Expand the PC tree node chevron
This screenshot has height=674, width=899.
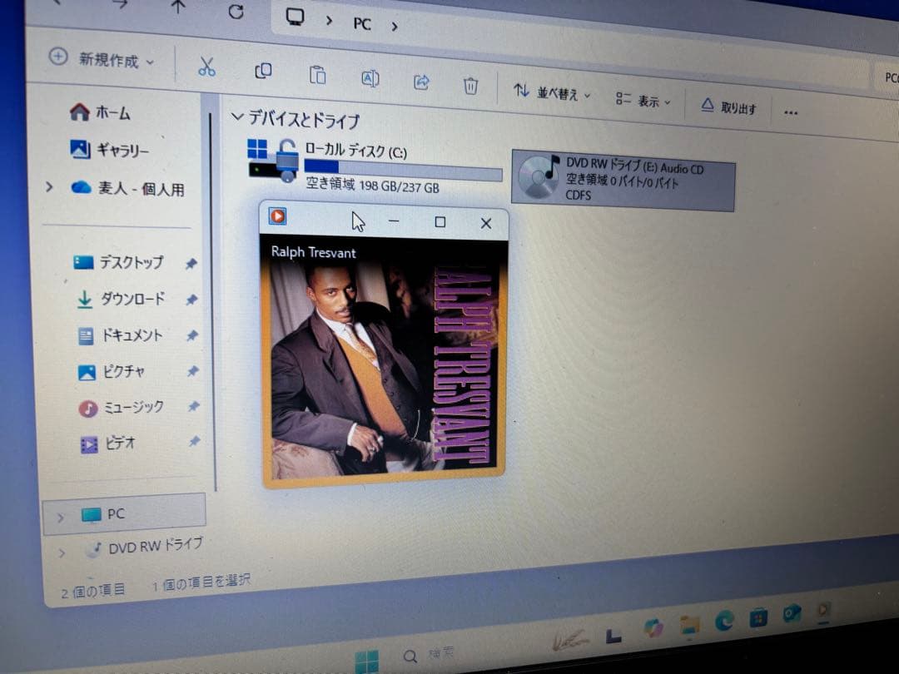point(61,518)
